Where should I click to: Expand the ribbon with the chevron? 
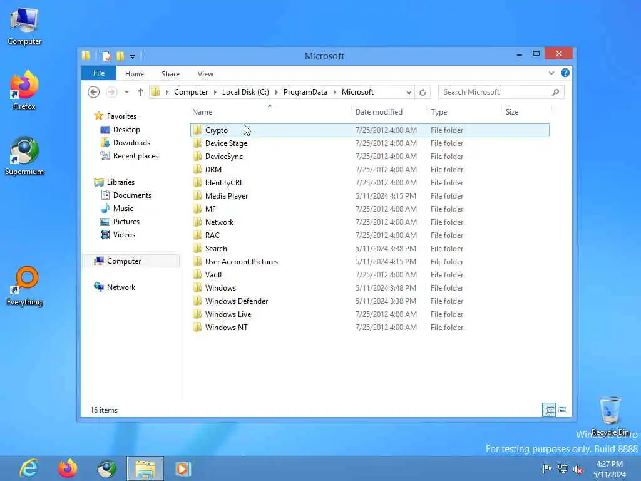[x=551, y=73]
